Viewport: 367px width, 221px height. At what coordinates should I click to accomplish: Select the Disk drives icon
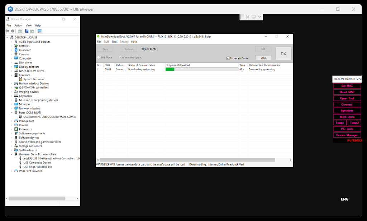pyautogui.click(x=16, y=63)
